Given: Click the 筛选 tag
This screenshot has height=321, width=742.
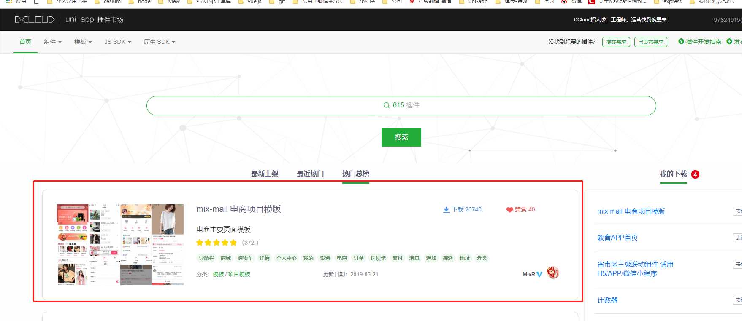Looking at the screenshot, I should (448, 258).
